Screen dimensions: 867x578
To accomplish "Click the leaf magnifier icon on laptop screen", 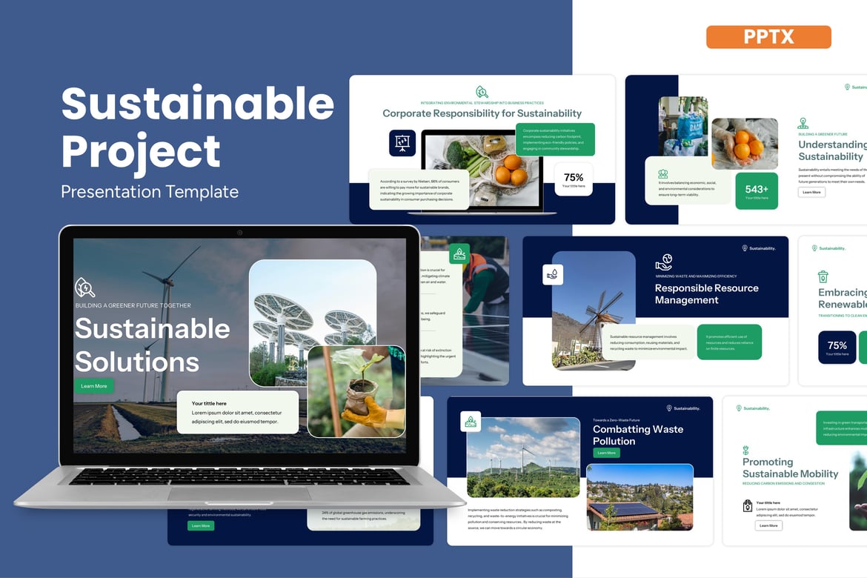I will pos(84,288).
